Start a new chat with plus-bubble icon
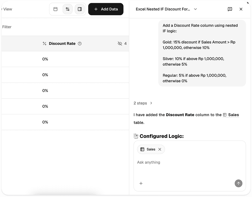 point(230,9)
